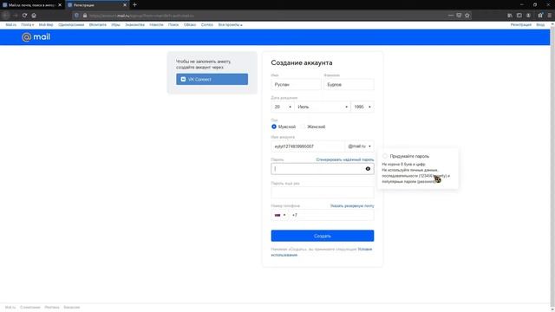Viewport: 555px width, 312px height.
Task: Click the VK Connect button
Action: tap(212, 79)
